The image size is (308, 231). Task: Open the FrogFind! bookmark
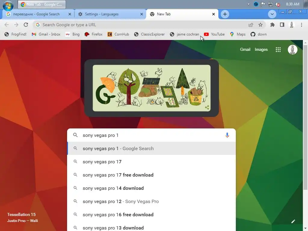[x=16, y=34]
